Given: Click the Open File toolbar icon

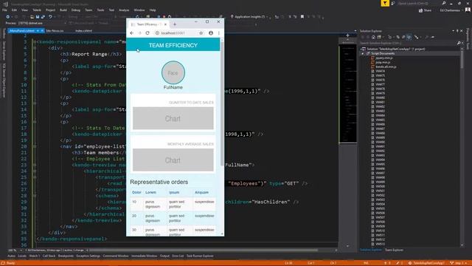Looking at the screenshot, I should 32,17.
